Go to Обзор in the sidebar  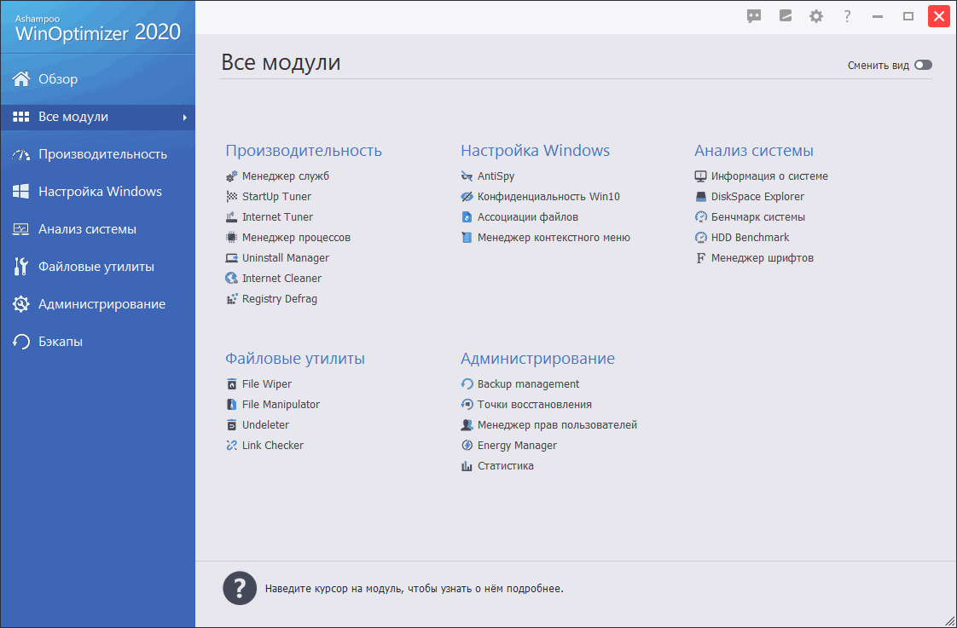coord(97,79)
